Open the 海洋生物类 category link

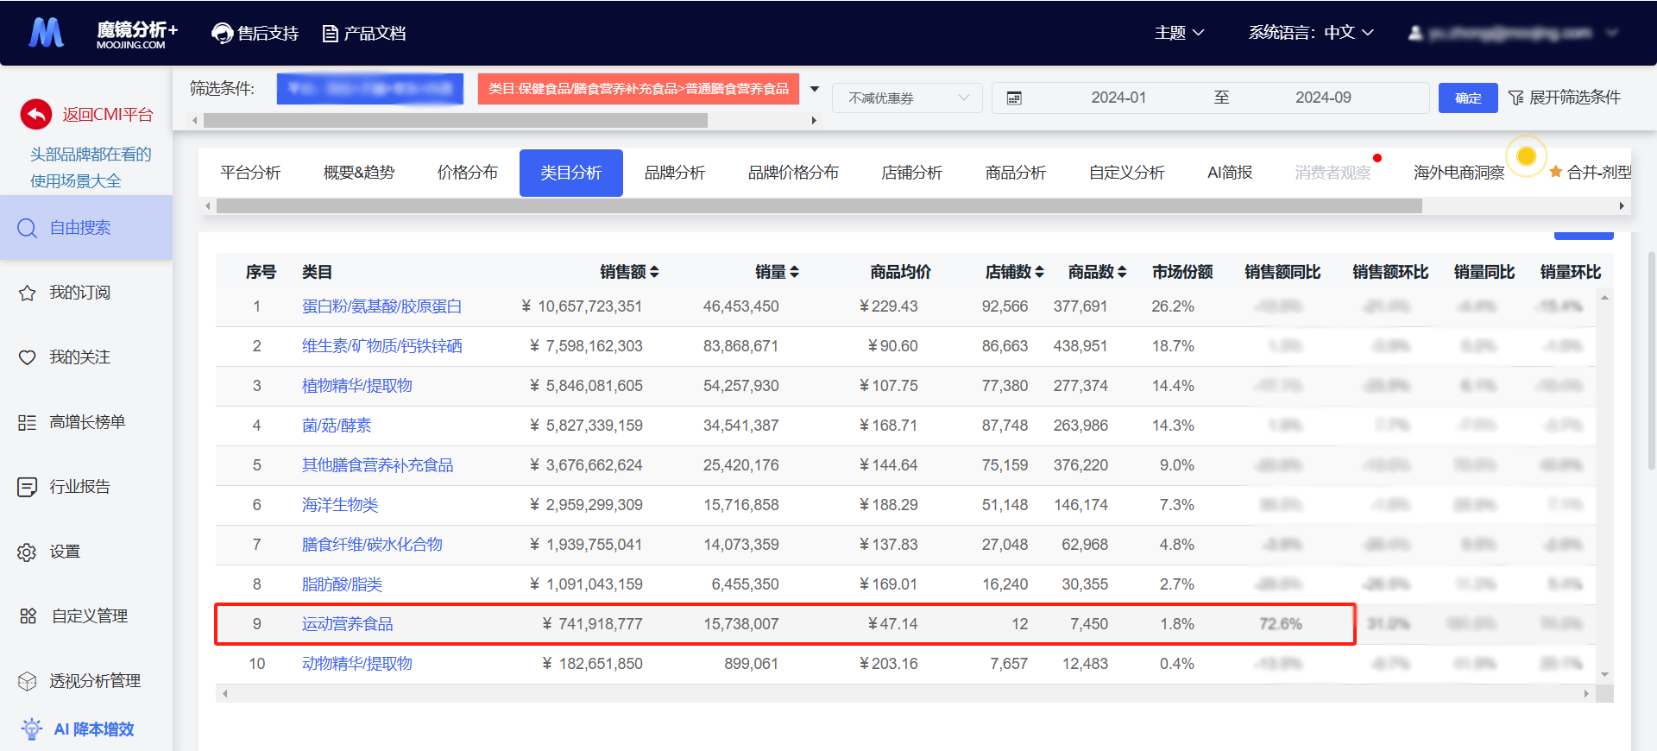(340, 505)
